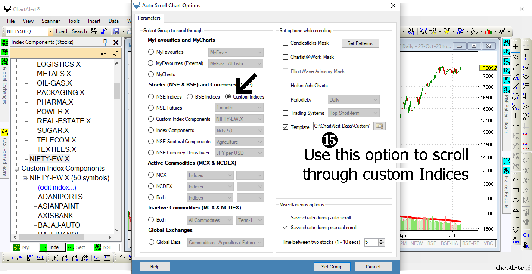The height and width of the screenshot is (274, 532).
Task: Select the BSE Indices radio option
Action: (x=190, y=97)
